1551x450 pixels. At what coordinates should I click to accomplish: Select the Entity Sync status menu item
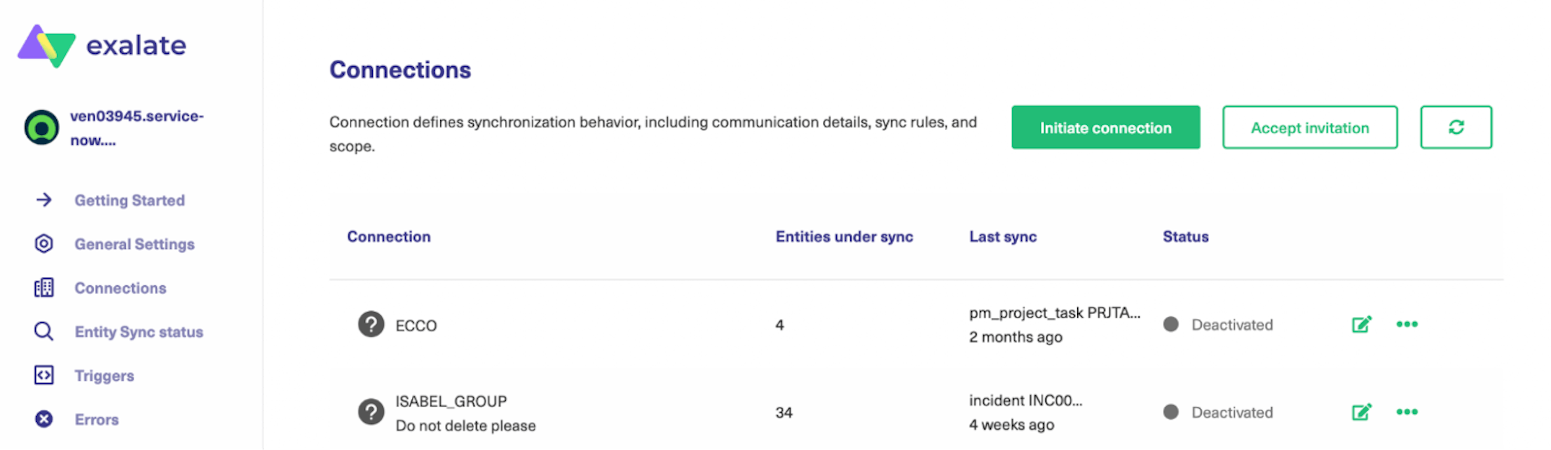tap(139, 330)
